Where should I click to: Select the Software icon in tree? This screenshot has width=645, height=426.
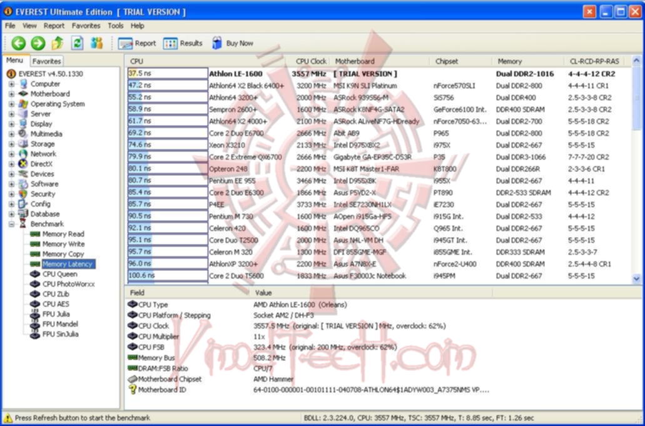click(23, 184)
